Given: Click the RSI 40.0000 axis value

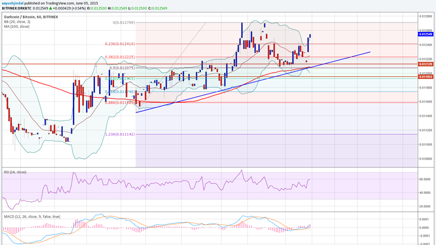Looking at the screenshot, I should click(x=425, y=193).
